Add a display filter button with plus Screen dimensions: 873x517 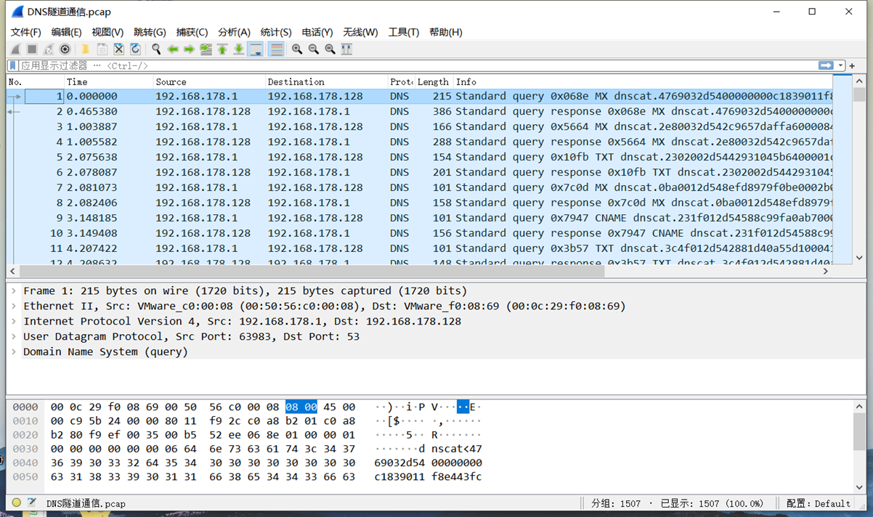[x=853, y=65]
